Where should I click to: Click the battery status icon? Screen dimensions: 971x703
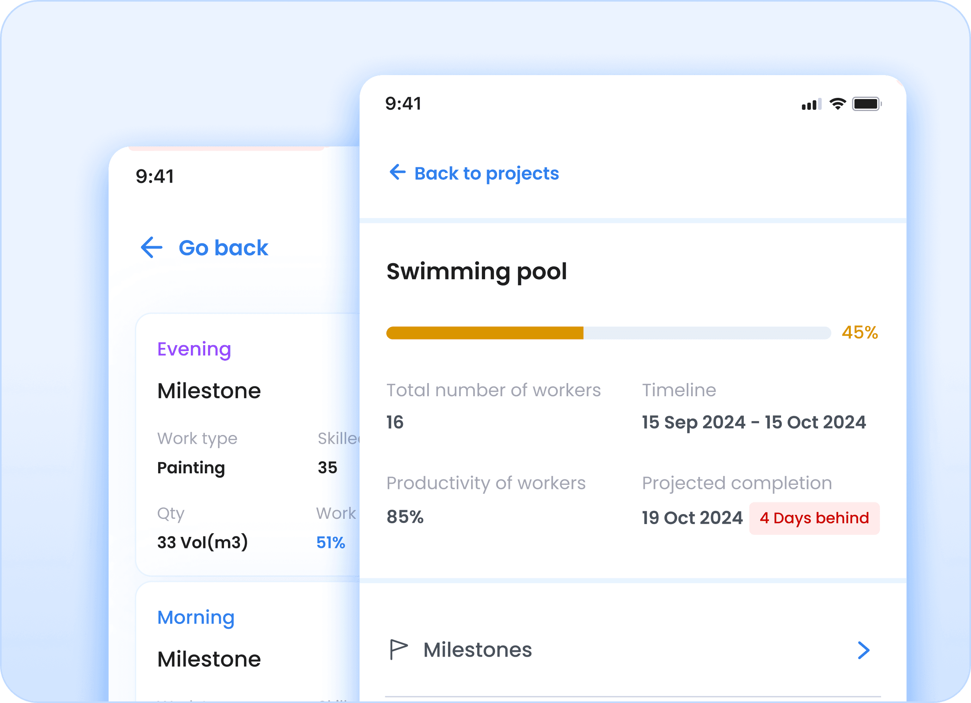pos(866,104)
